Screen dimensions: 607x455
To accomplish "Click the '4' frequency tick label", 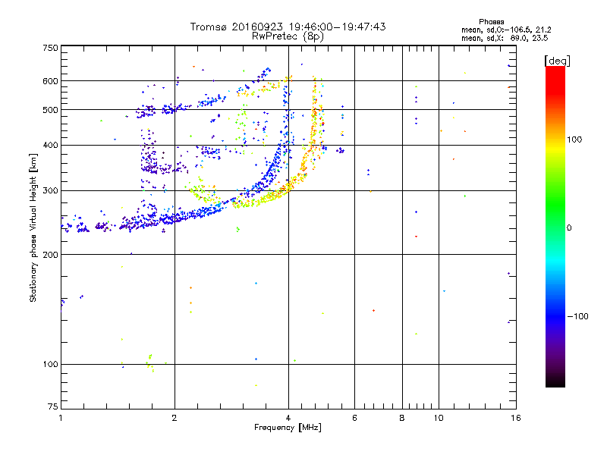I will [288, 418].
